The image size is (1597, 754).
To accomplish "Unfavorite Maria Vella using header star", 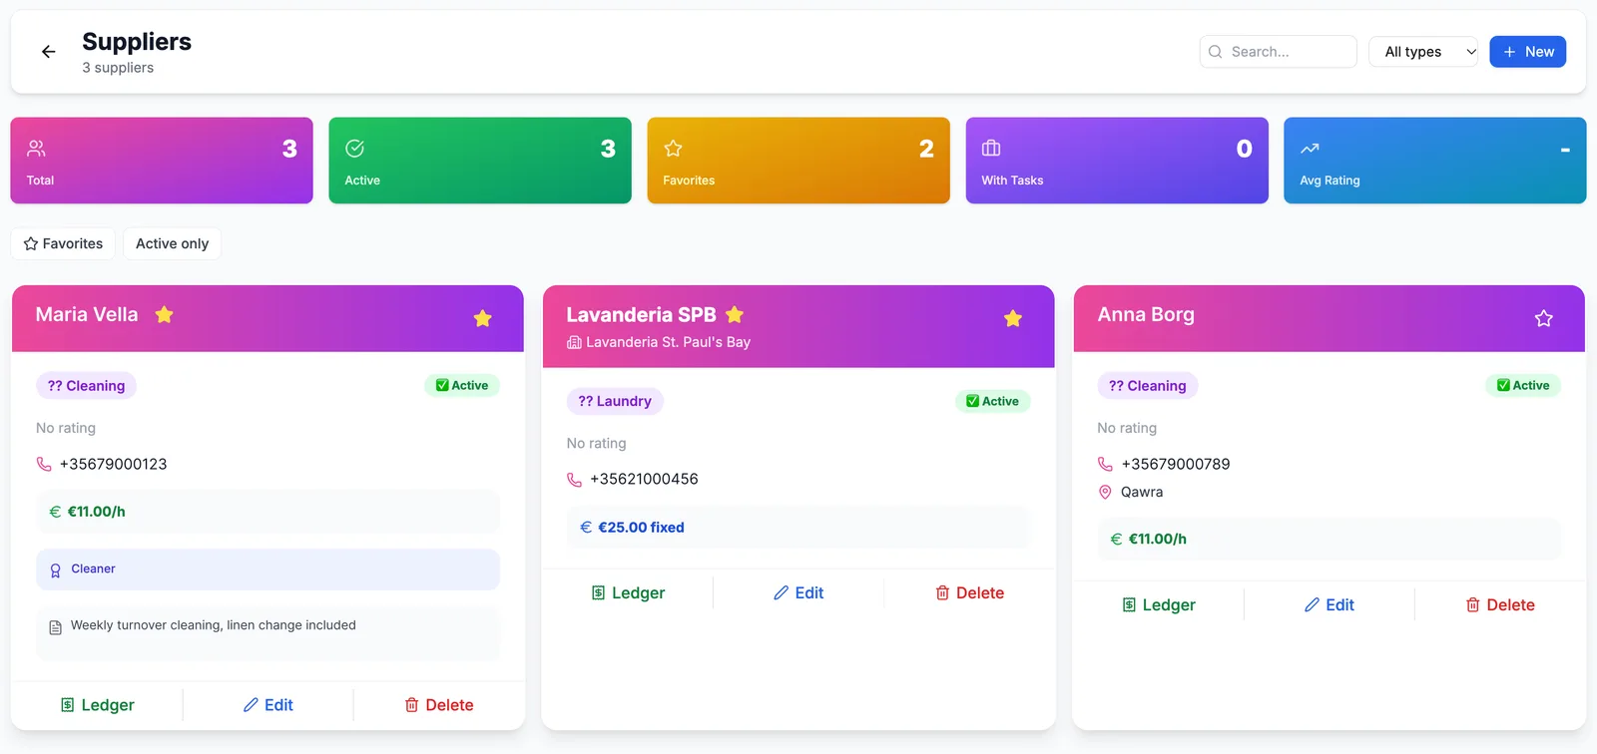I will tap(482, 318).
